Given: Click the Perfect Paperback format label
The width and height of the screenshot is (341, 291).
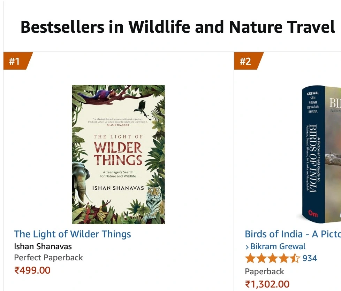Looking at the screenshot, I should pos(48,258).
